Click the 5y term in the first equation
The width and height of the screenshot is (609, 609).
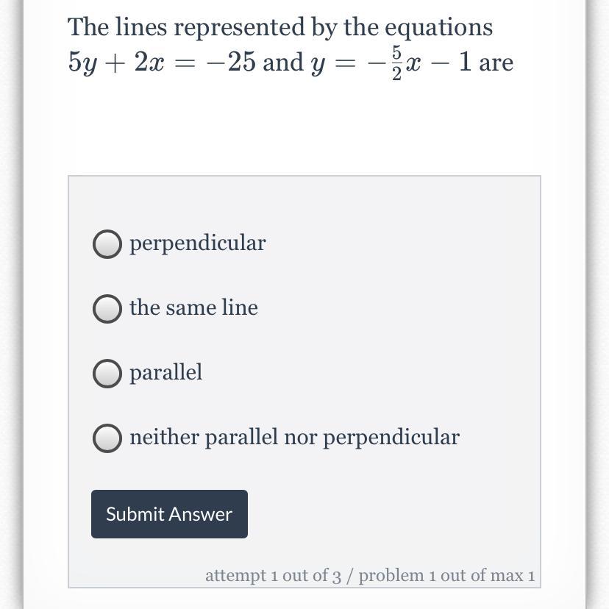[79, 63]
